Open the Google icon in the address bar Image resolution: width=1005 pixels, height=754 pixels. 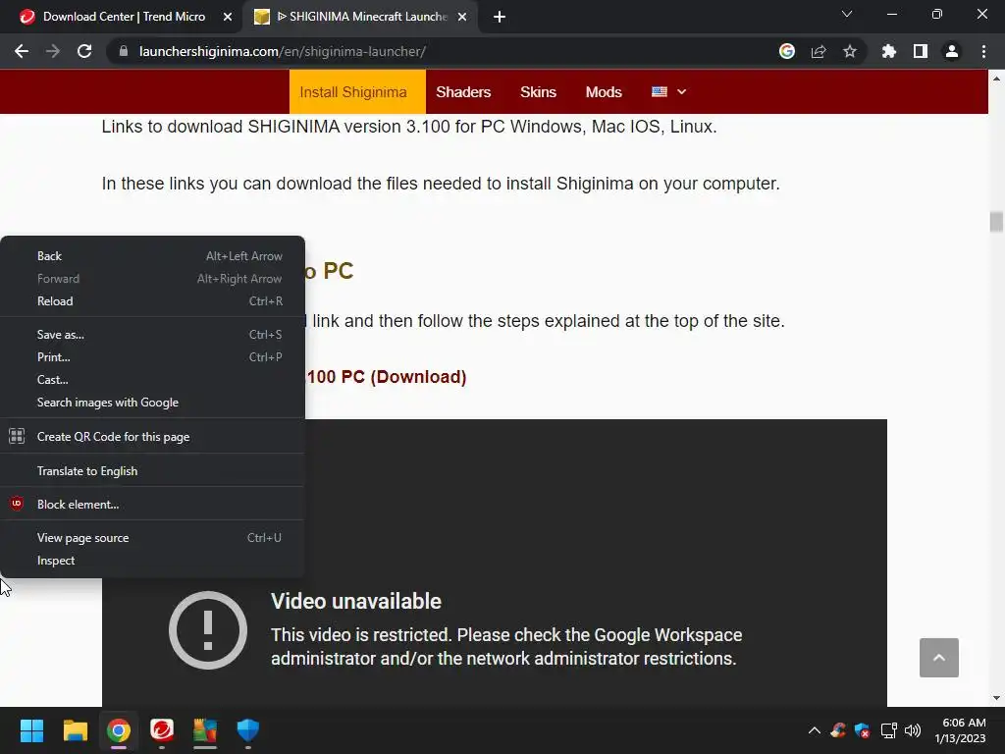point(787,51)
